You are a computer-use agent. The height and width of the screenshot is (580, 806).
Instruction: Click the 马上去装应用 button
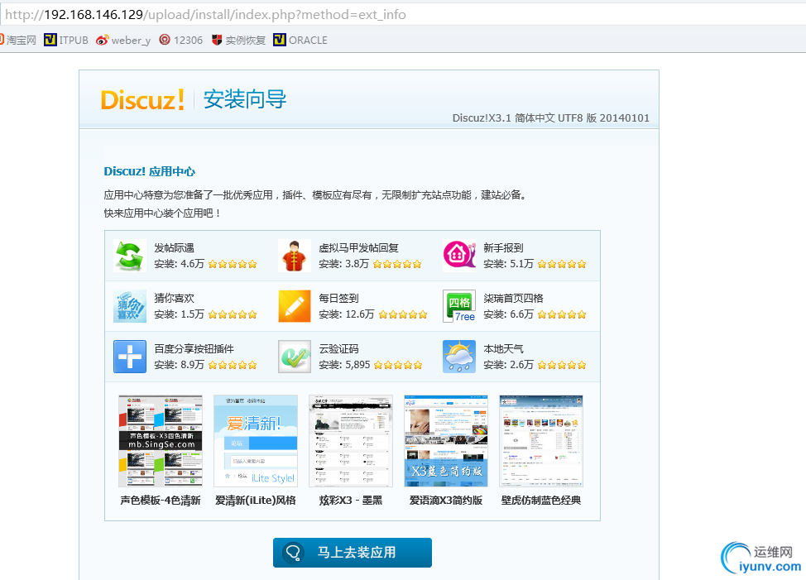tap(353, 553)
